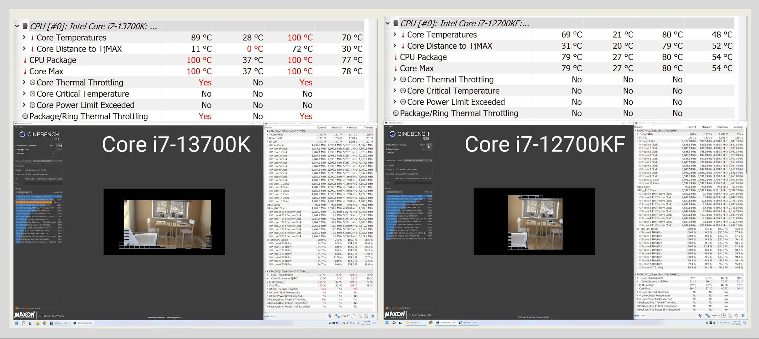Image resolution: width=759 pixels, height=339 pixels.
Task: Open Minimum Test Duration dropdown in right Cinebench
Action: 418,160
